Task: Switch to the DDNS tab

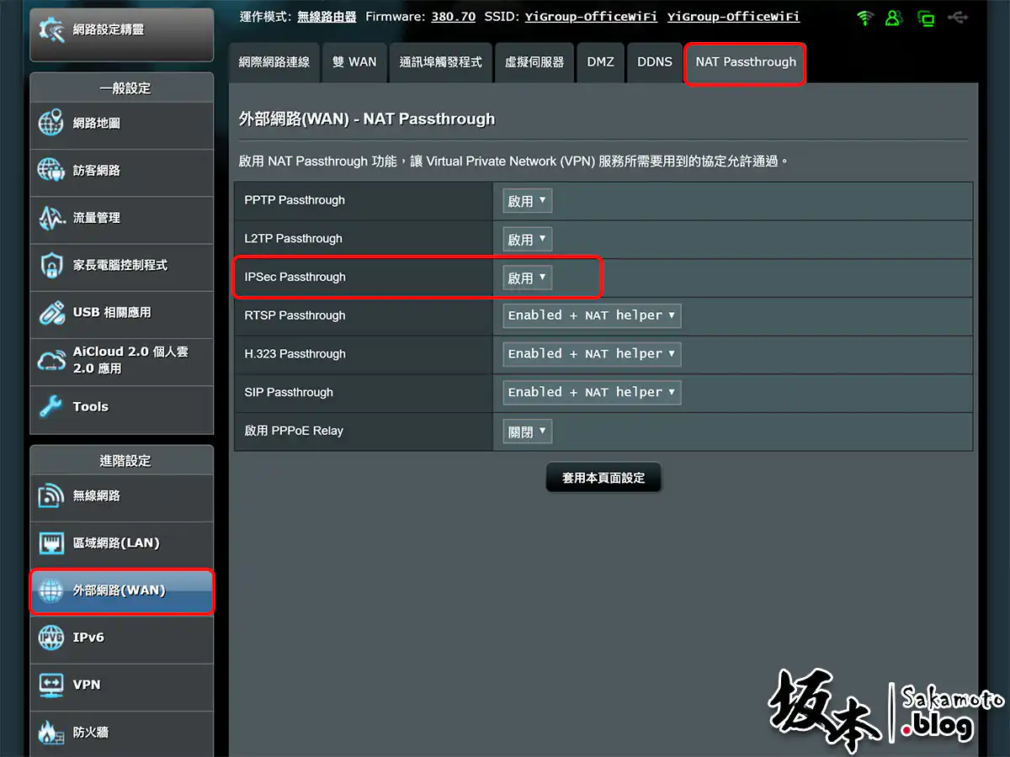Action: point(654,62)
